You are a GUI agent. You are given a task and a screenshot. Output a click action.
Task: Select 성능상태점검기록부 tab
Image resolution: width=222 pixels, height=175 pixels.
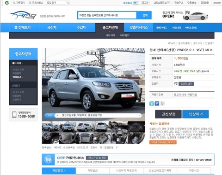tap(160, 170)
